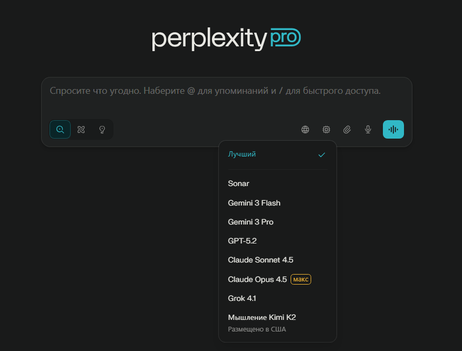Choose Claude Opus 4.5 model
Screen dimensions: 462x351
(257, 279)
